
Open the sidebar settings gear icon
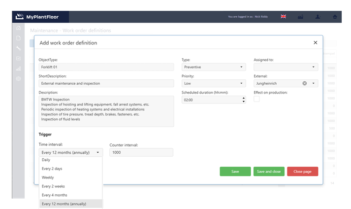(x=18, y=79)
